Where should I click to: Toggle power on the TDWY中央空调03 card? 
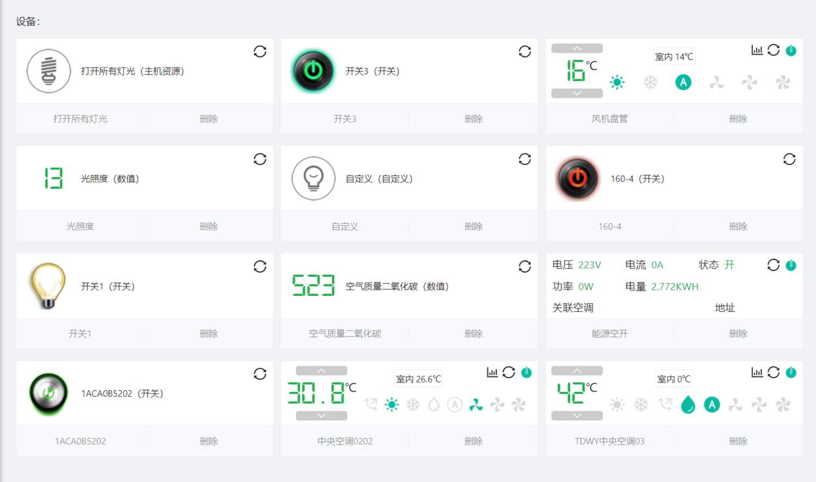(x=792, y=372)
